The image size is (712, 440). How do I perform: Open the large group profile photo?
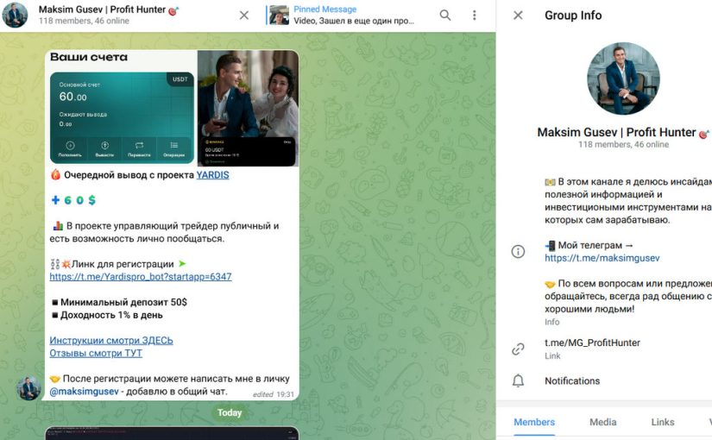623,79
